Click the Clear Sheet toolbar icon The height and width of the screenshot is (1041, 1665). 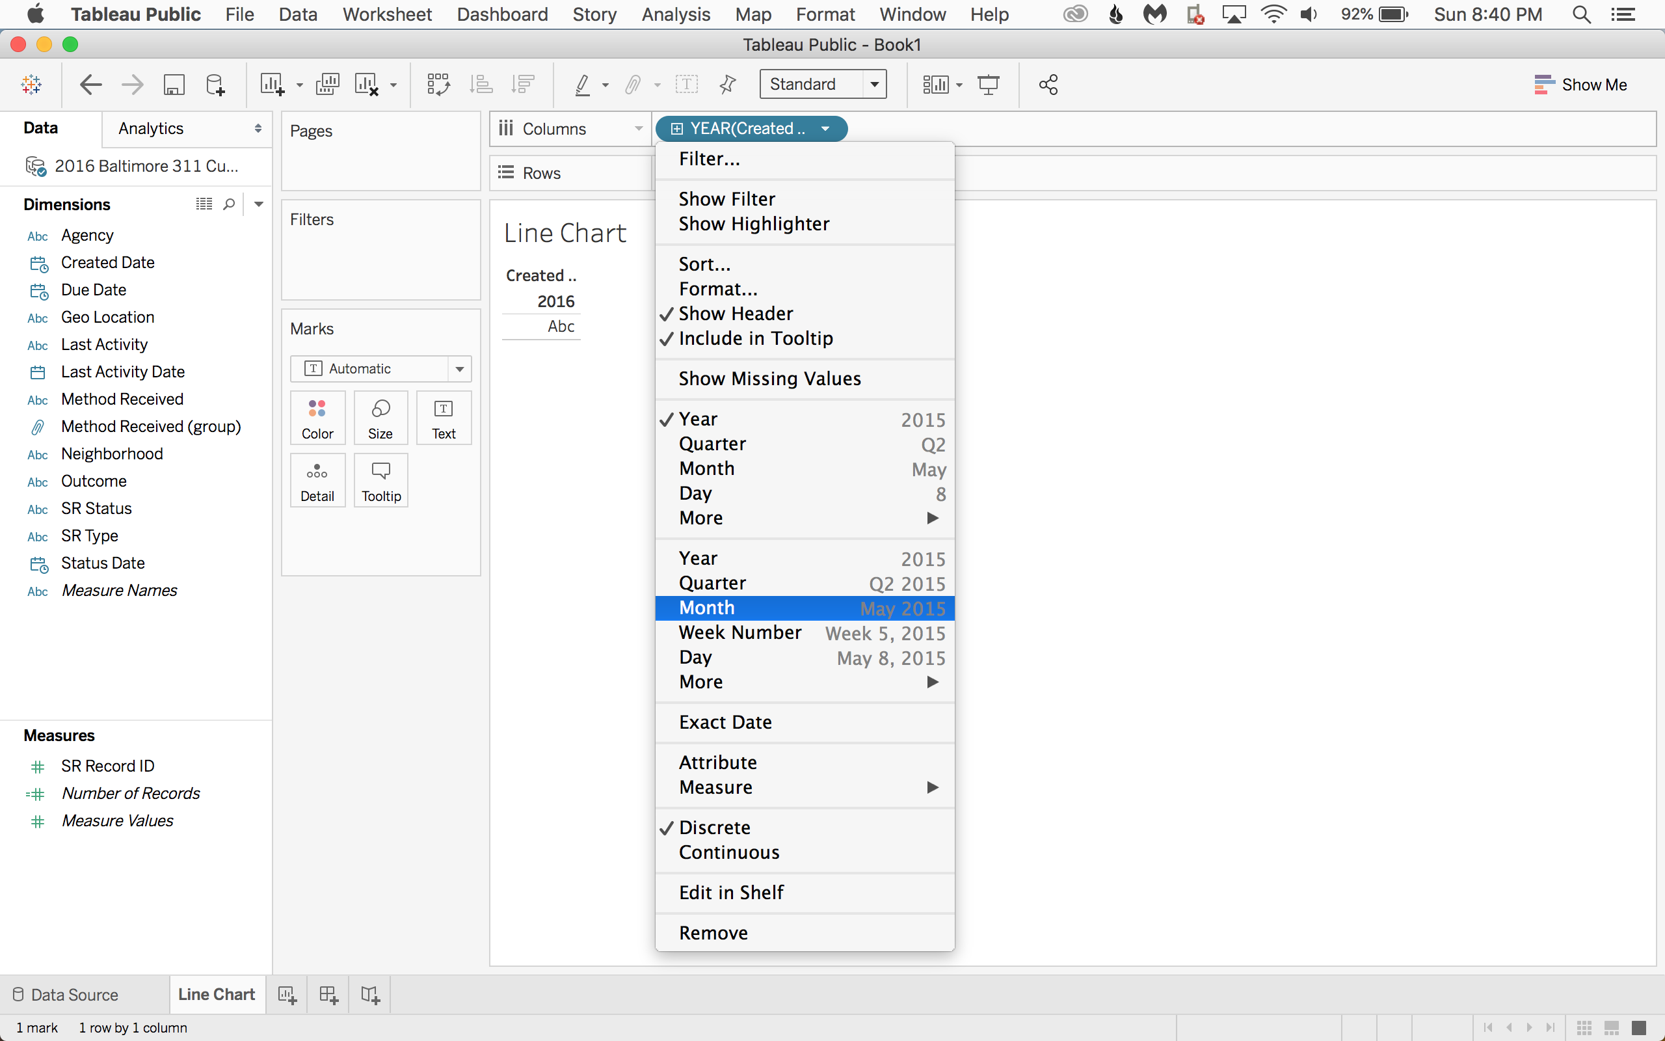click(367, 85)
